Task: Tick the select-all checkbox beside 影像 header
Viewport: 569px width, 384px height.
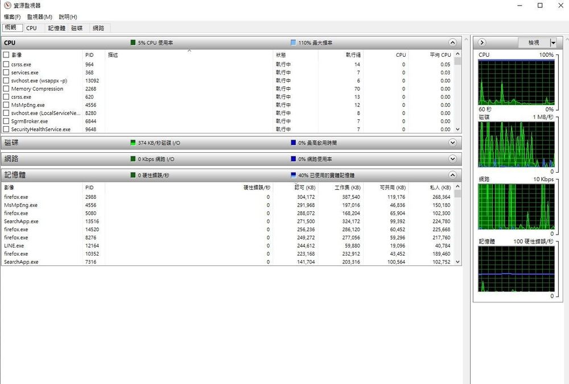Action: coord(6,55)
